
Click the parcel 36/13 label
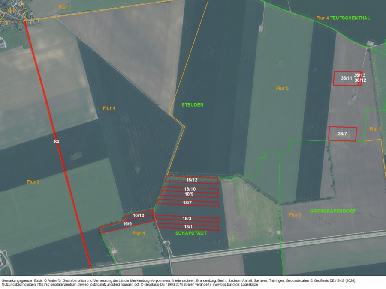point(359,75)
